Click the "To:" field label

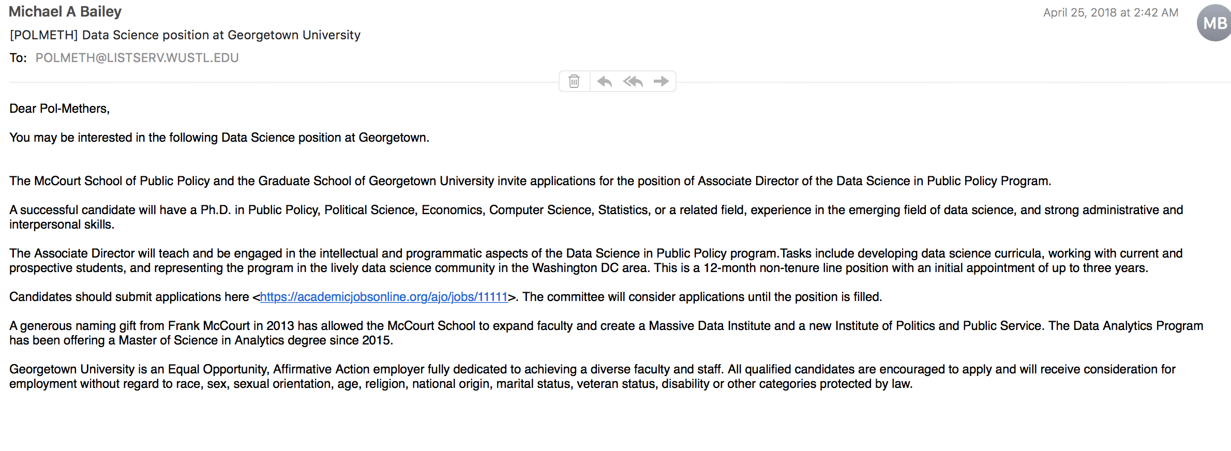18,57
